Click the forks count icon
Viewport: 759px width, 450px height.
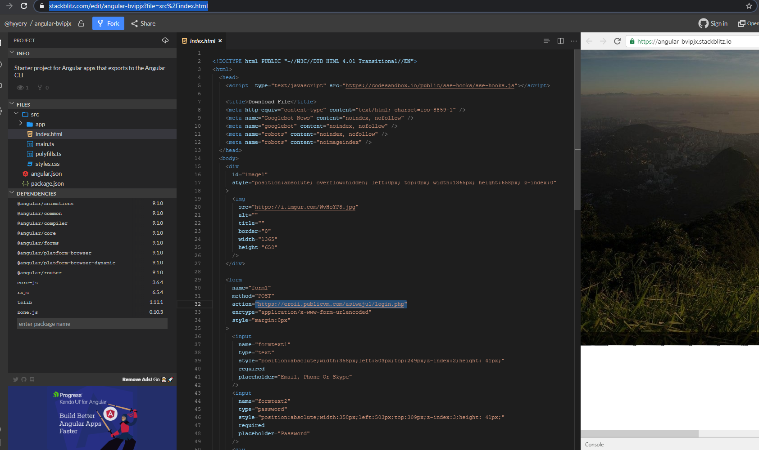coord(40,88)
